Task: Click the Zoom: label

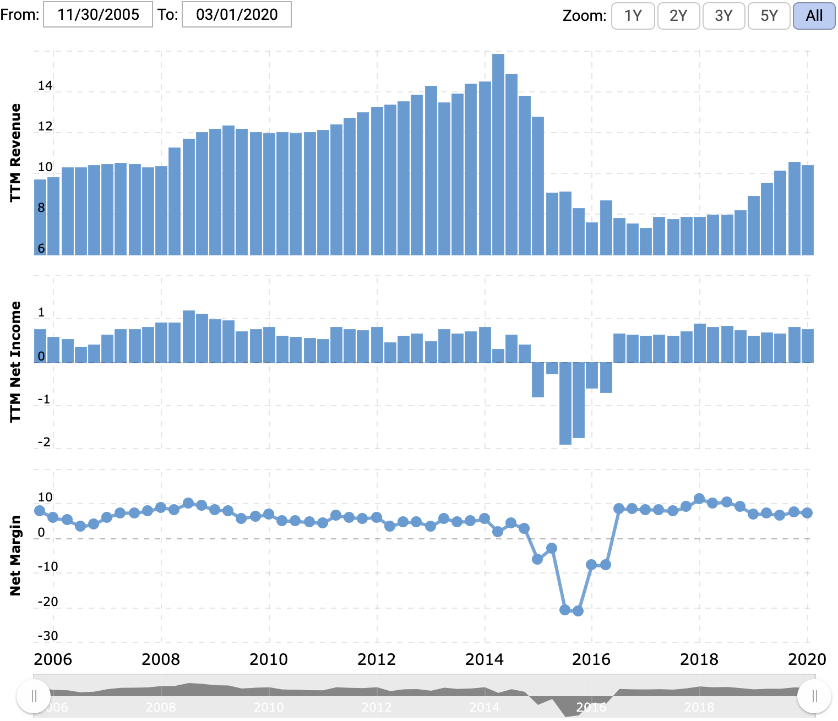Action: point(584,15)
